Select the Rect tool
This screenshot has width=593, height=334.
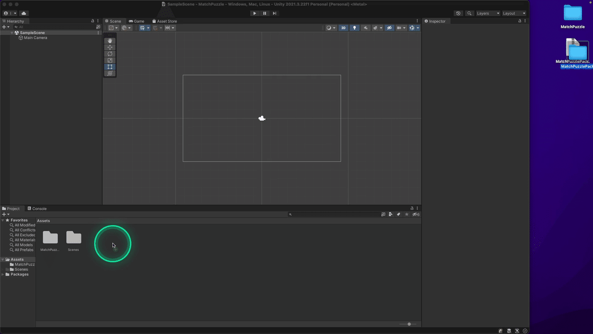[x=110, y=67]
